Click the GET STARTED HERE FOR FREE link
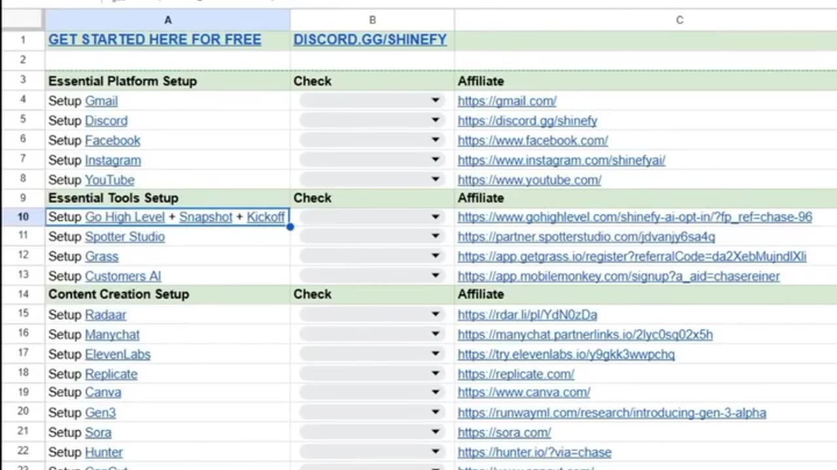 pos(154,40)
